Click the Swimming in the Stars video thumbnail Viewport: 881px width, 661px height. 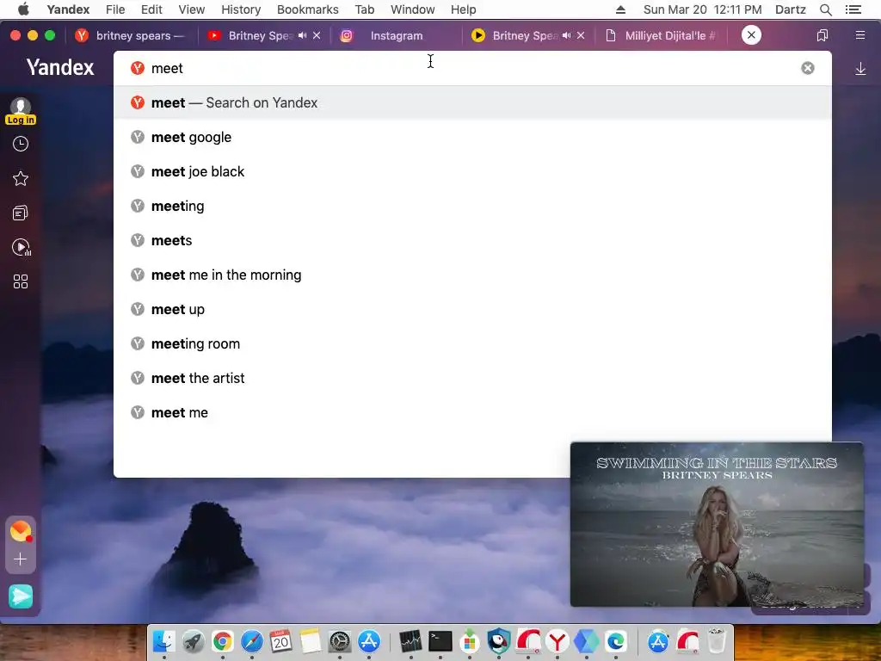click(x=717, y=524)
